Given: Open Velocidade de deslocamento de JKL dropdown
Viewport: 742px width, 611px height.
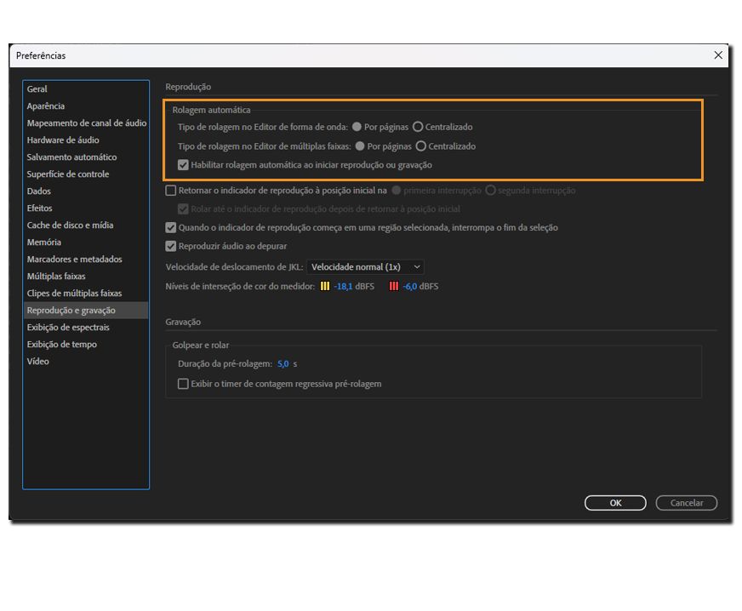Looking at the screenshot, I should pos(365,267).
